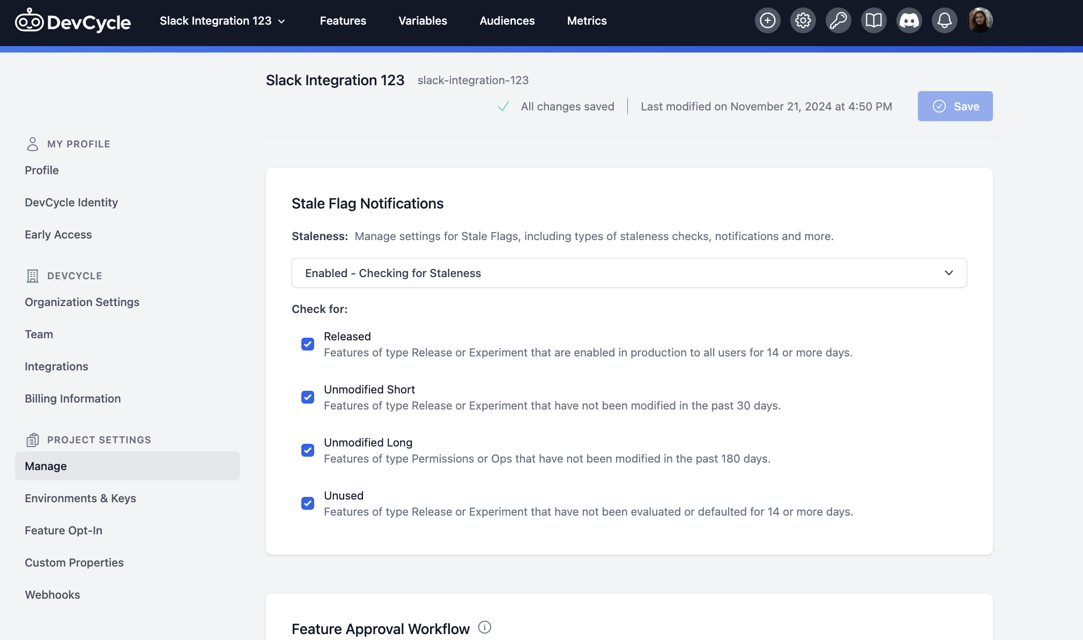
Task: Open the settings gear icon
Action: [x=803, y=20]
